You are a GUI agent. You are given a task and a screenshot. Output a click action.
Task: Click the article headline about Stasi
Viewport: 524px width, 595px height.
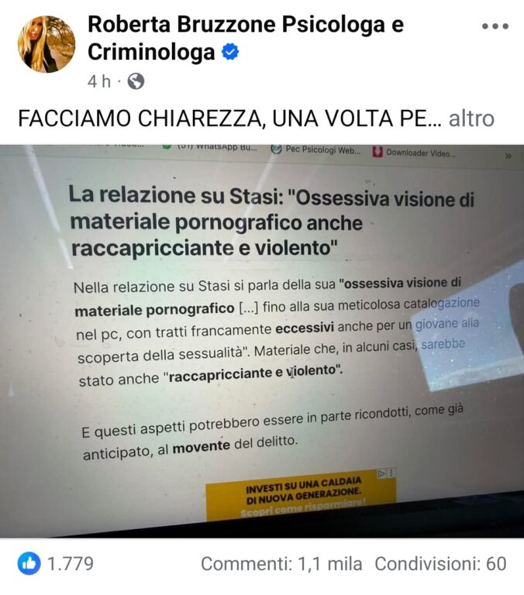click(271, 222)
